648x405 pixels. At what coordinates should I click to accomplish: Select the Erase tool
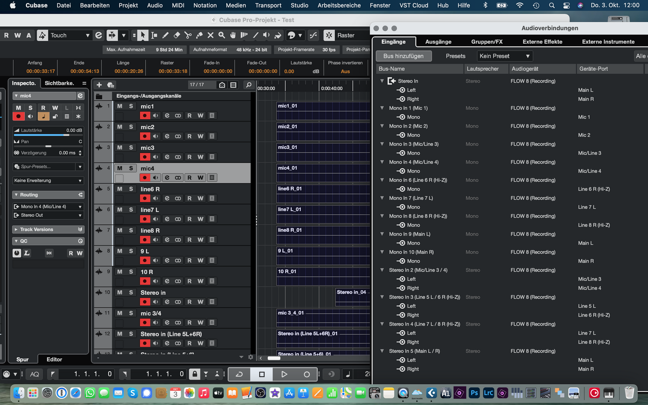pyautogui.click(x=177, y=35)
